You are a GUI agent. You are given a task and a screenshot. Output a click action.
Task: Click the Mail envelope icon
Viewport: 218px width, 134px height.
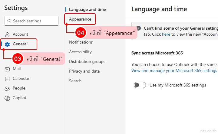7,69
